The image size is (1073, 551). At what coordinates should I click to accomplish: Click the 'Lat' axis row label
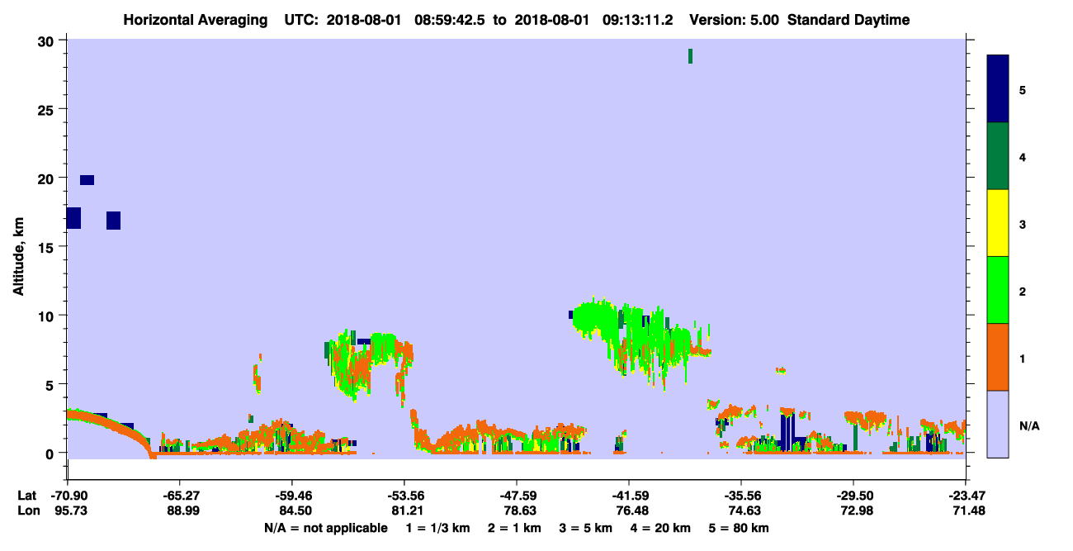click(27, 496)
